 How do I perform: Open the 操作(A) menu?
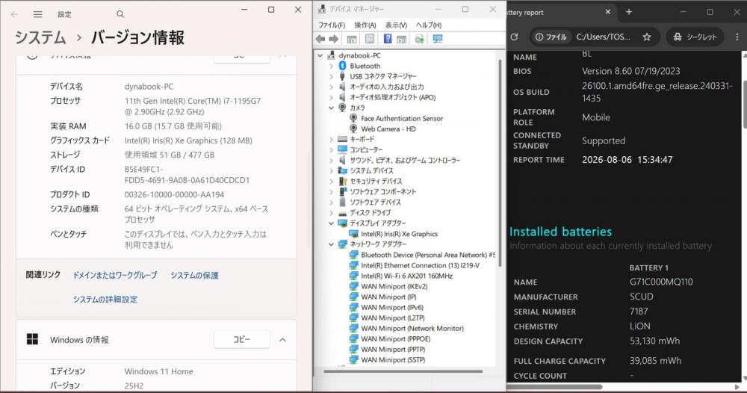coord(365,25)
